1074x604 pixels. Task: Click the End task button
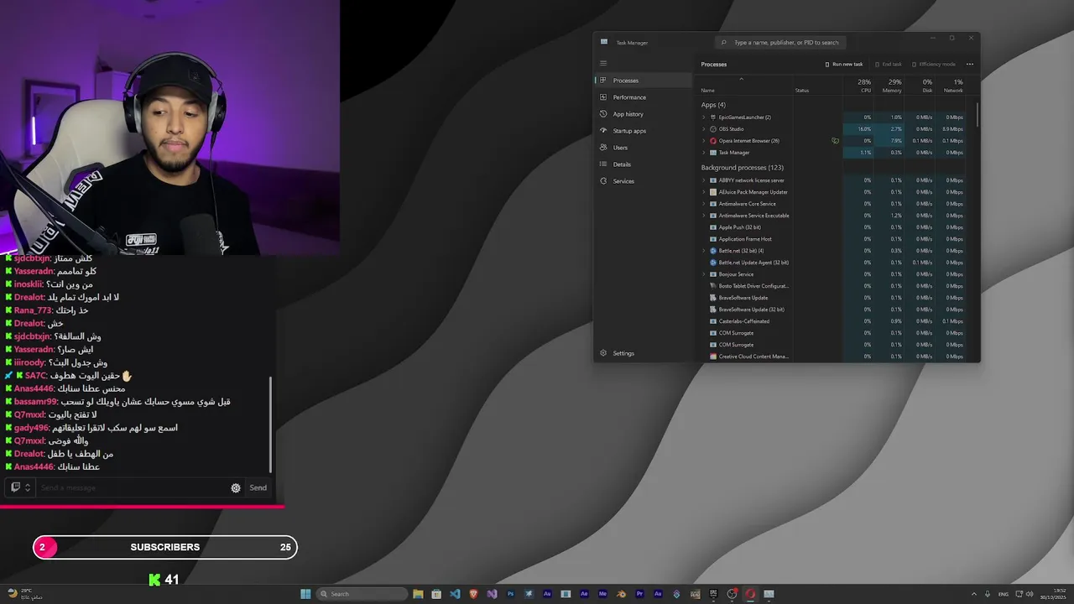point(888,64)
